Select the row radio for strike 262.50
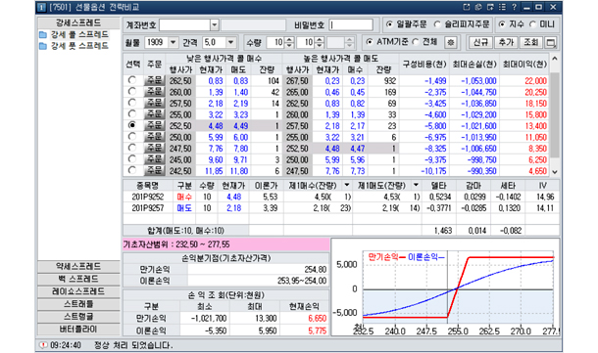 tap(132, 80)
